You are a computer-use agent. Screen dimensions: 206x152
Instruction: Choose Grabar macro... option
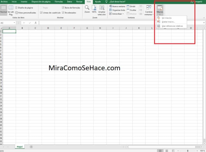(171, 22)
